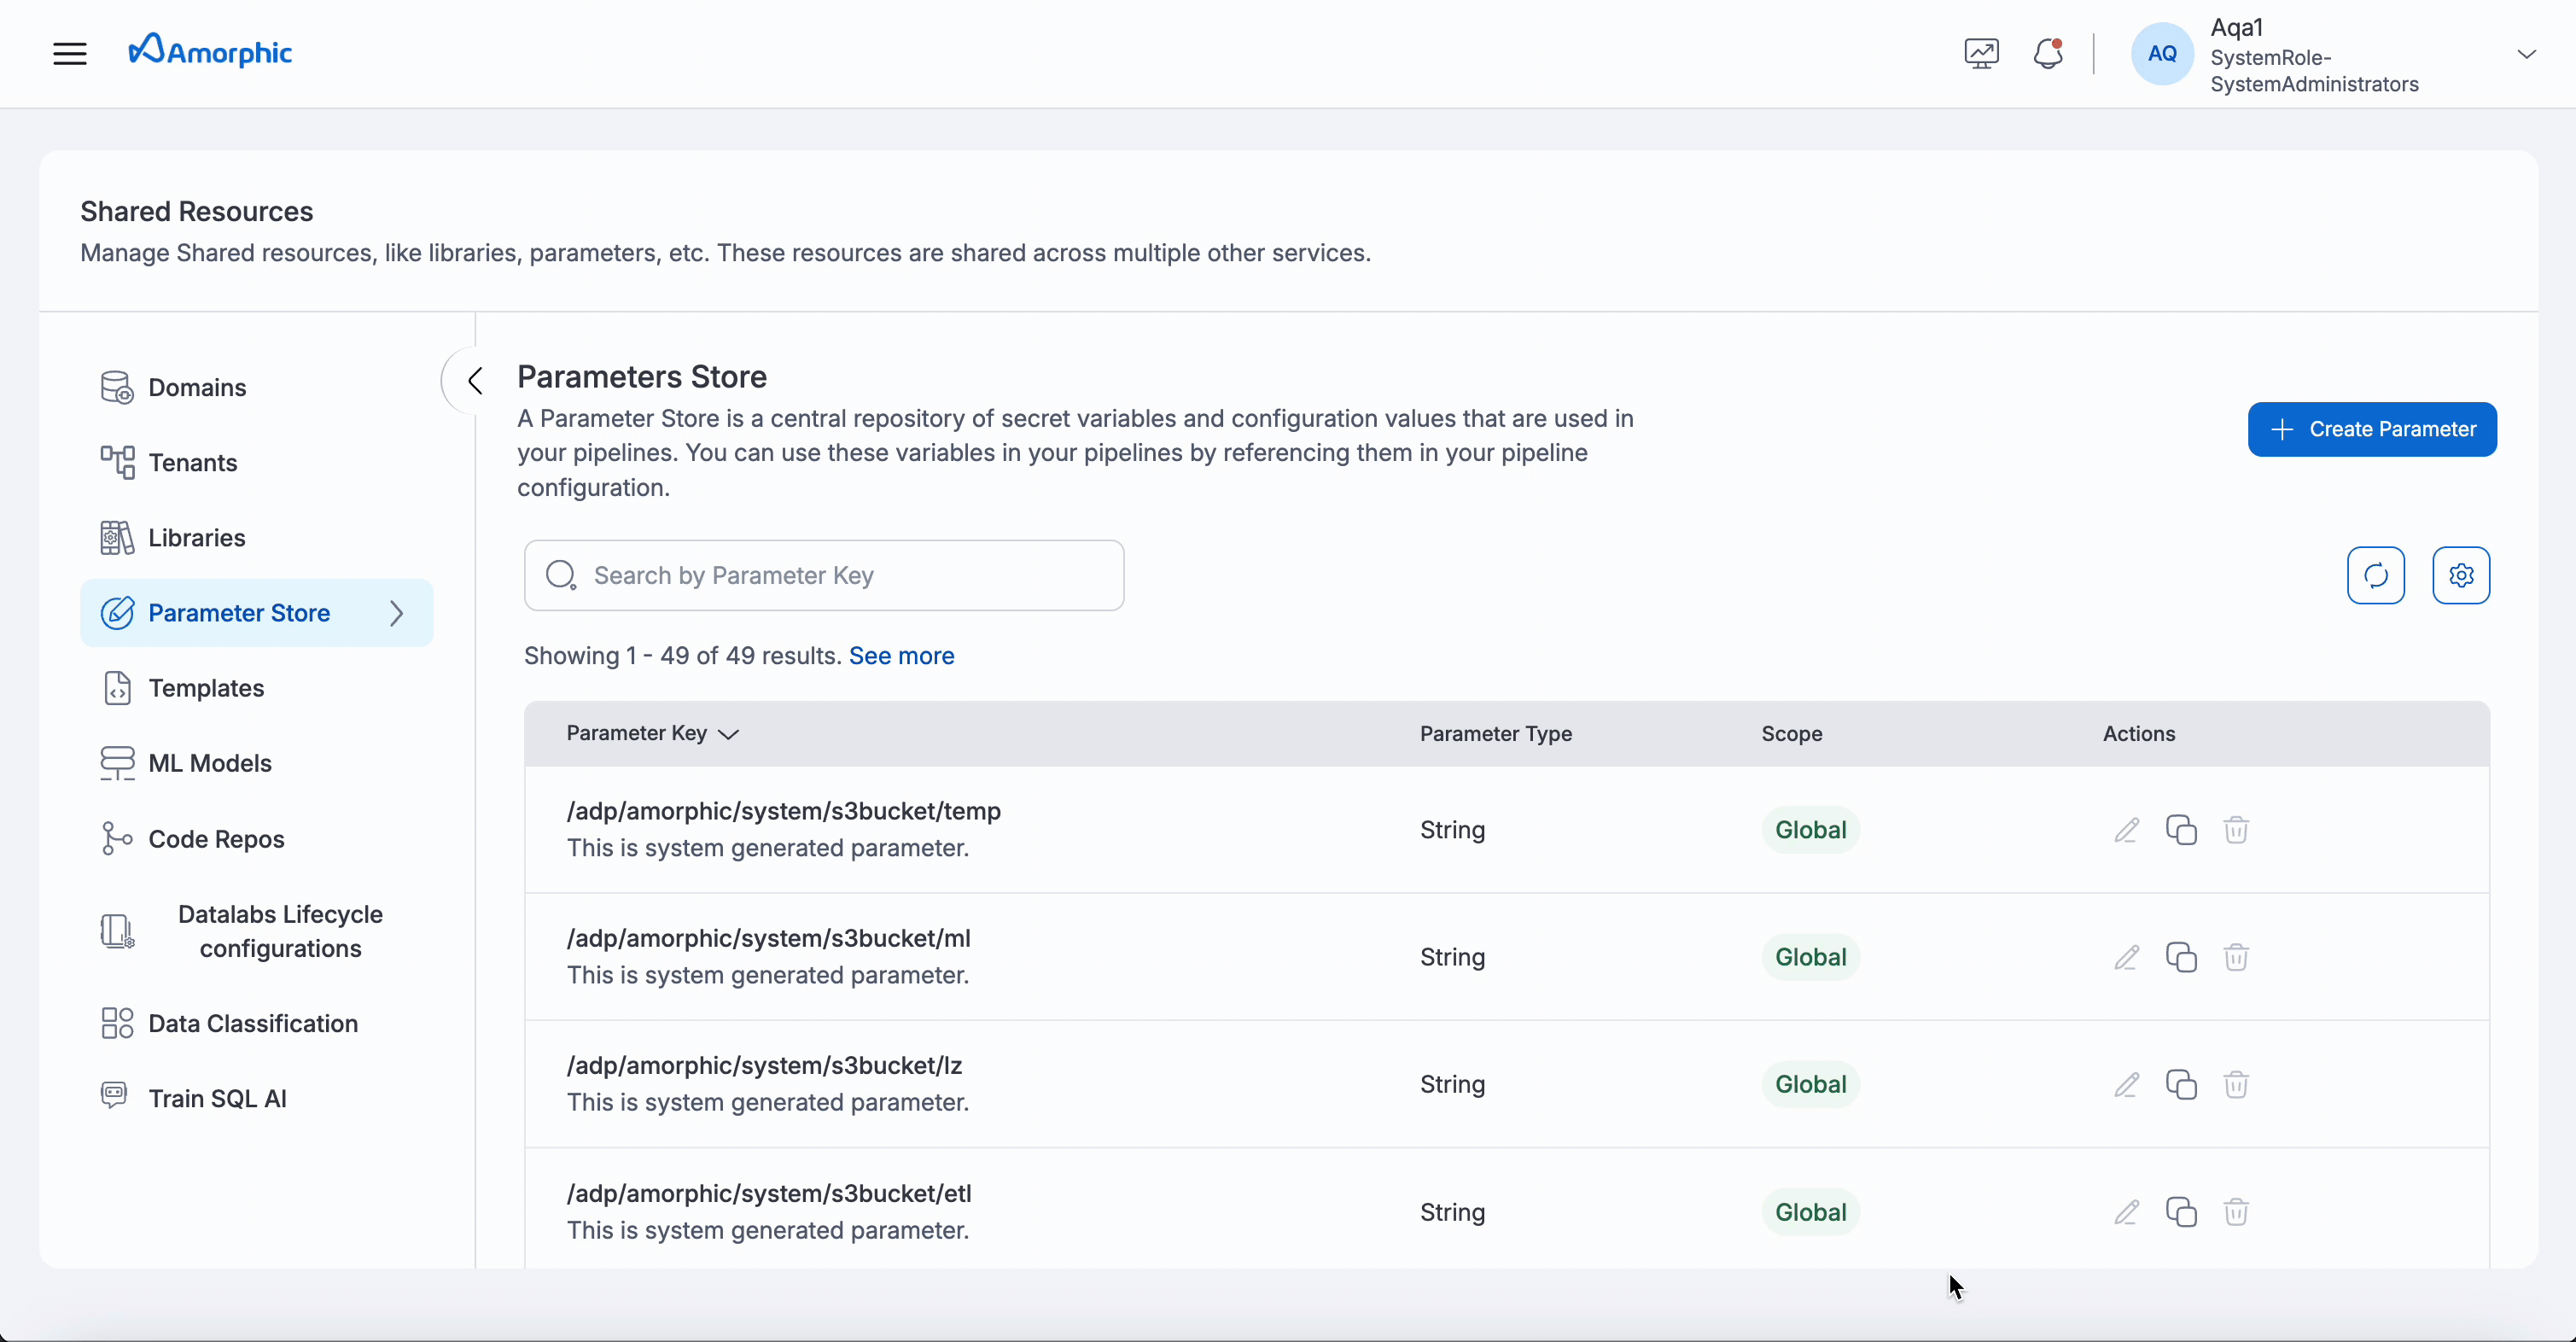Viewport: 2576px width, 1342px height.
Task: Click the See more link
Action: point(901,656)
